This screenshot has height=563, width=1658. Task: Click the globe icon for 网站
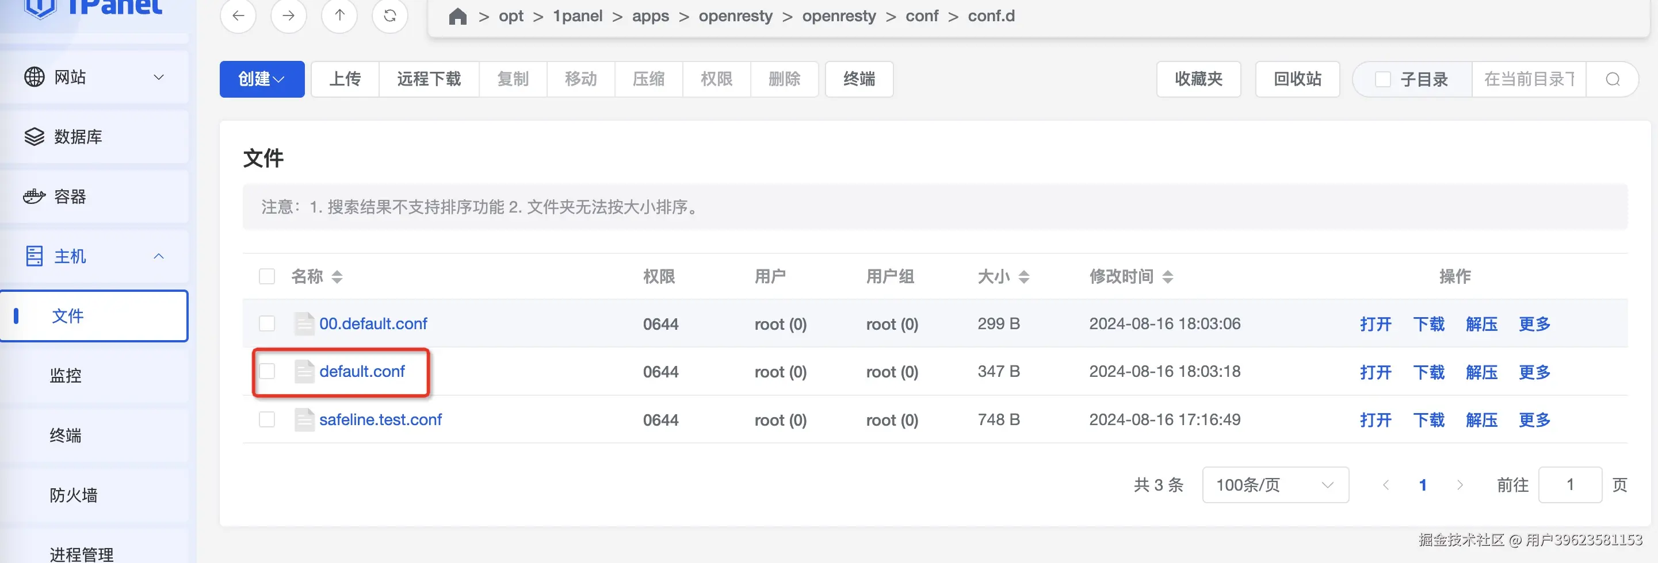pos(34,76)
